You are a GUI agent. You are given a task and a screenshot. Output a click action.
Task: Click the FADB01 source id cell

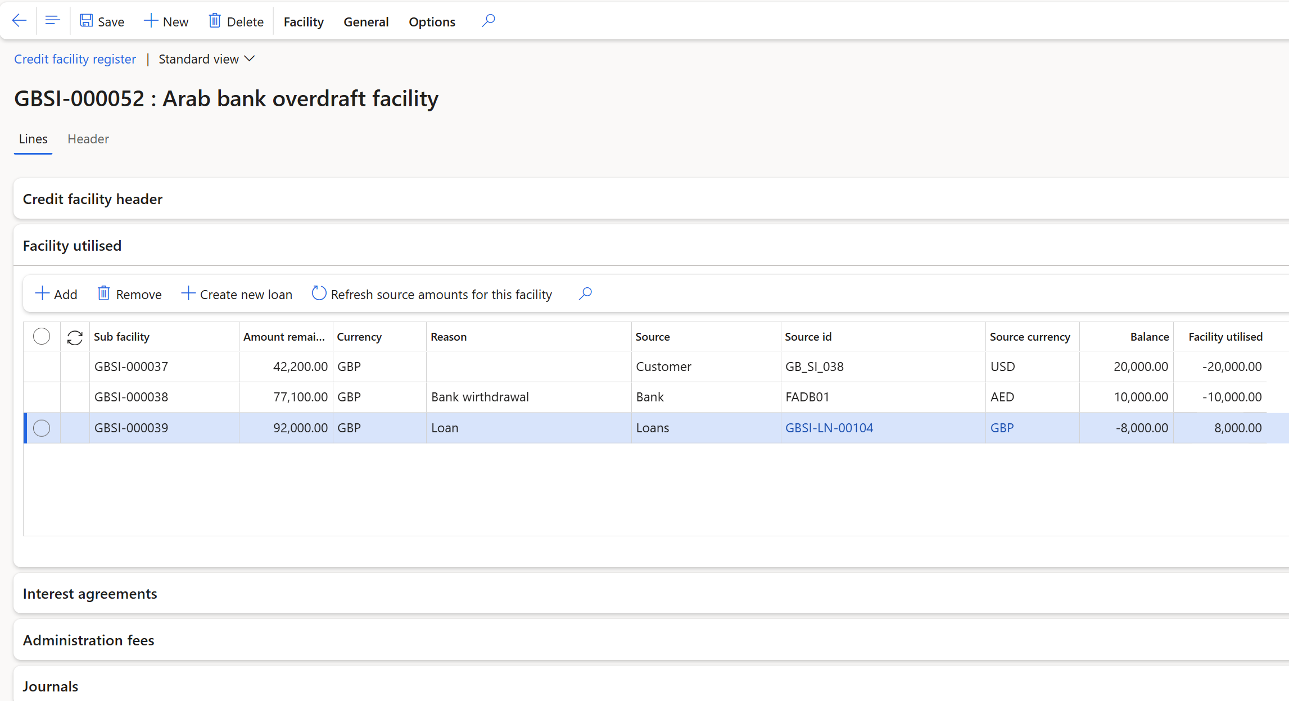click(883, 397)
